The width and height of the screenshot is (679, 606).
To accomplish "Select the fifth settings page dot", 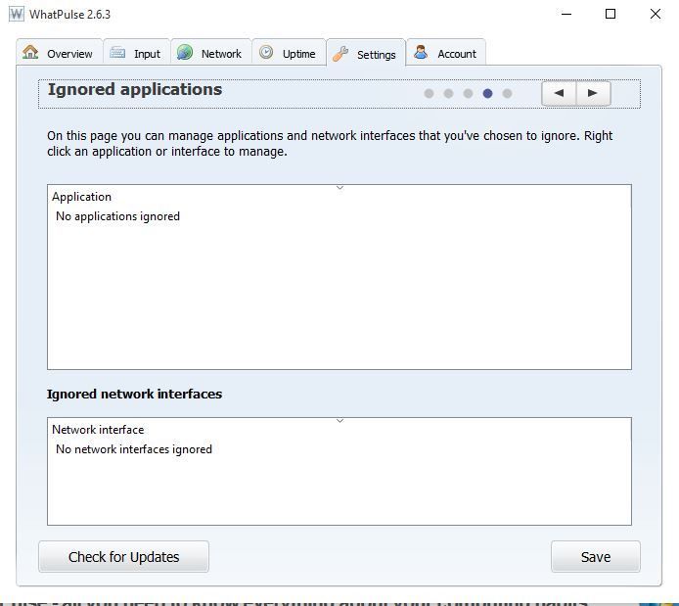I will coord(508,93).
